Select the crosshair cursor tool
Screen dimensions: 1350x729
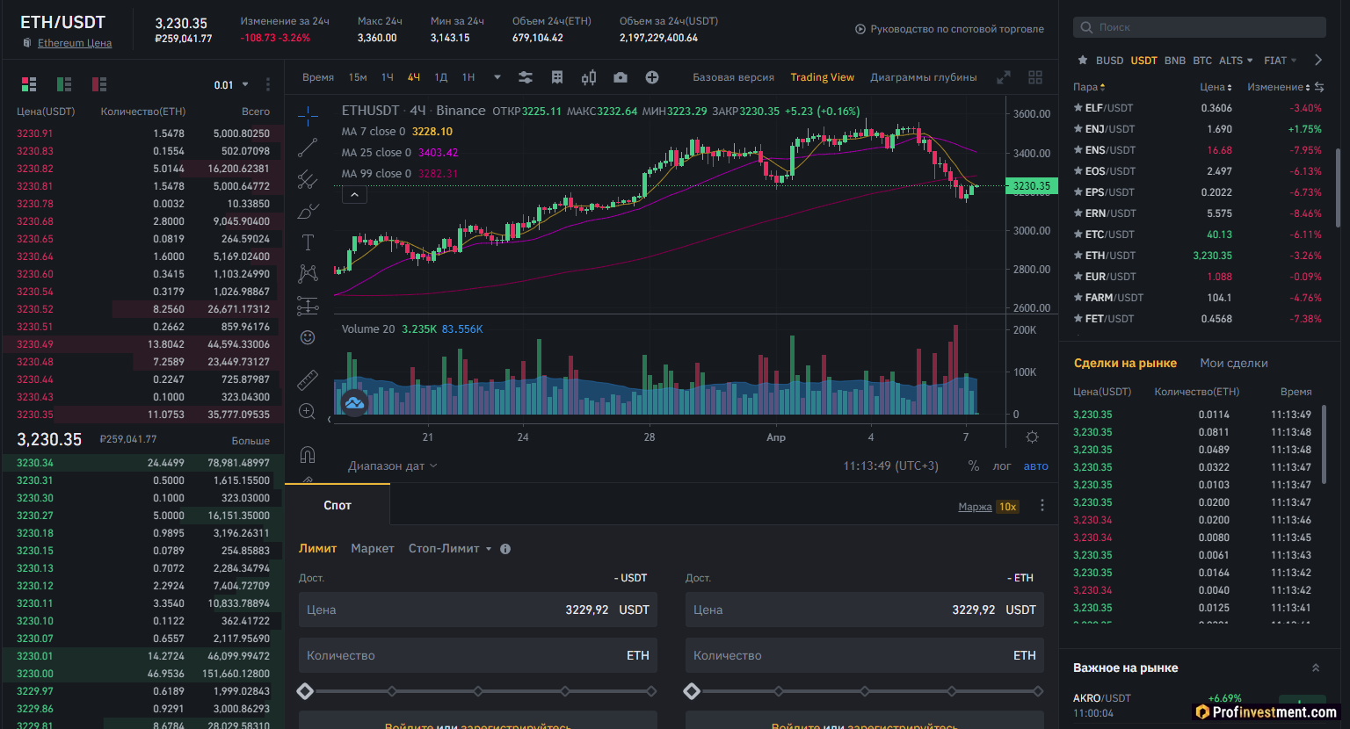(x=308, y=114)
